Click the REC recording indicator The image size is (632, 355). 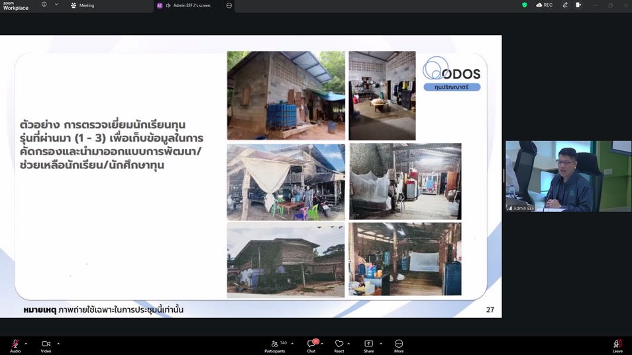545,5
